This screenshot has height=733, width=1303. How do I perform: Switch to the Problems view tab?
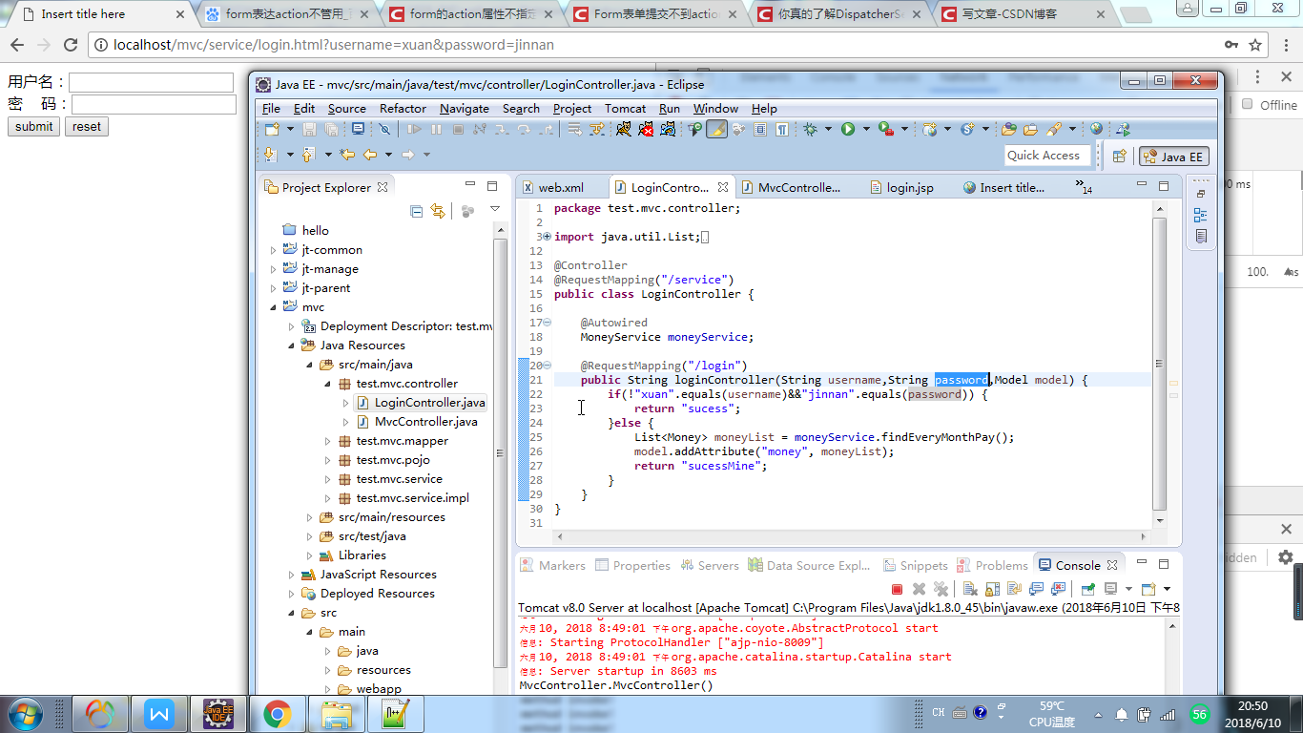tap(992, 565)
